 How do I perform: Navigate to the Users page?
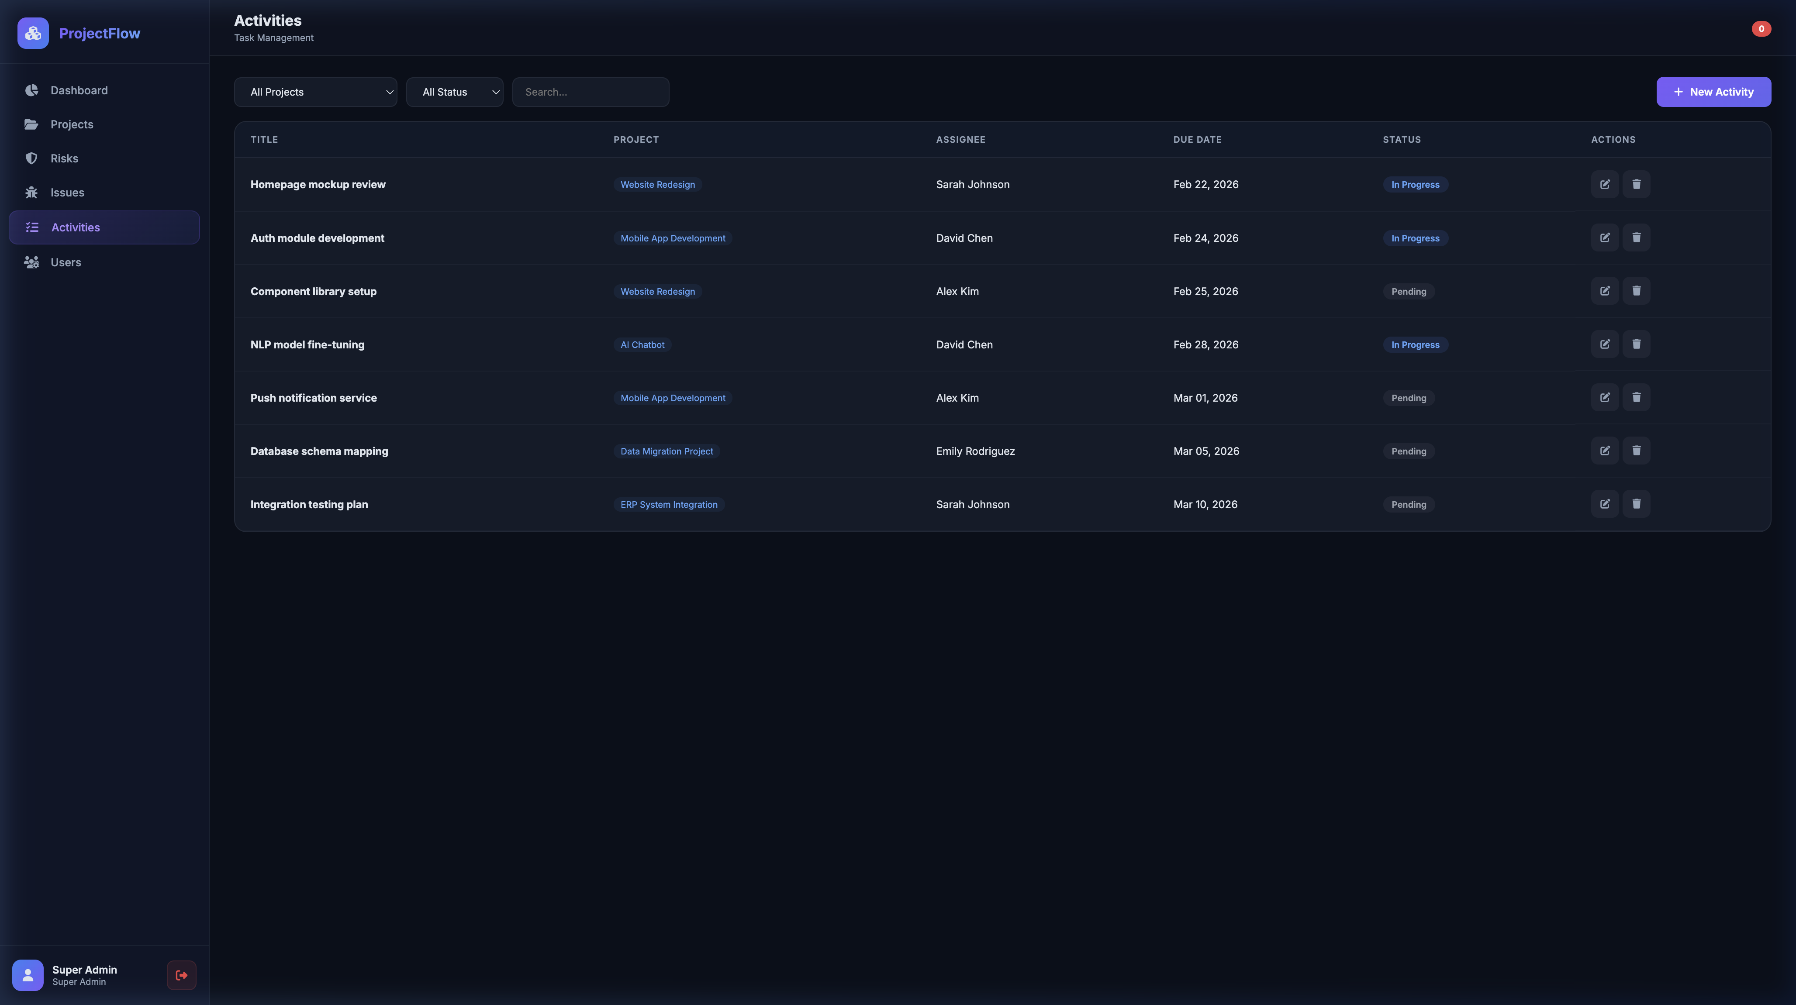(x=66, y=263)
